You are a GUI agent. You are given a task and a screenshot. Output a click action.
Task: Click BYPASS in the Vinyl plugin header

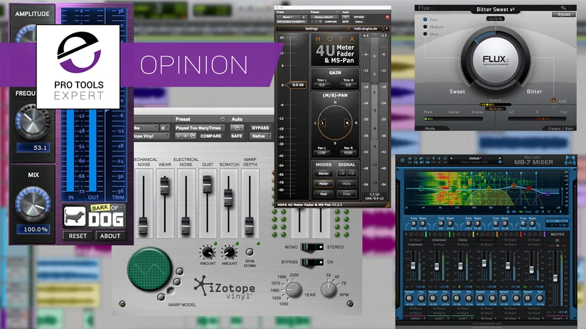[260, 128]
